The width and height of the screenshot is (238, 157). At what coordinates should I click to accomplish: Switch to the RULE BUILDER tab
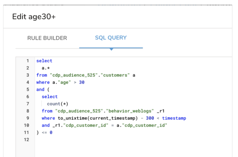tap(47, 38)
